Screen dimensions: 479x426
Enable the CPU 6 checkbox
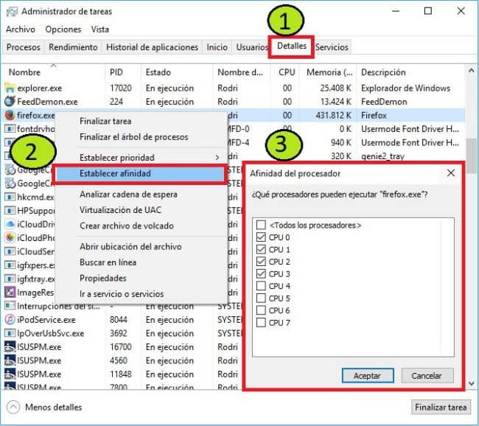tap(261, 310)
